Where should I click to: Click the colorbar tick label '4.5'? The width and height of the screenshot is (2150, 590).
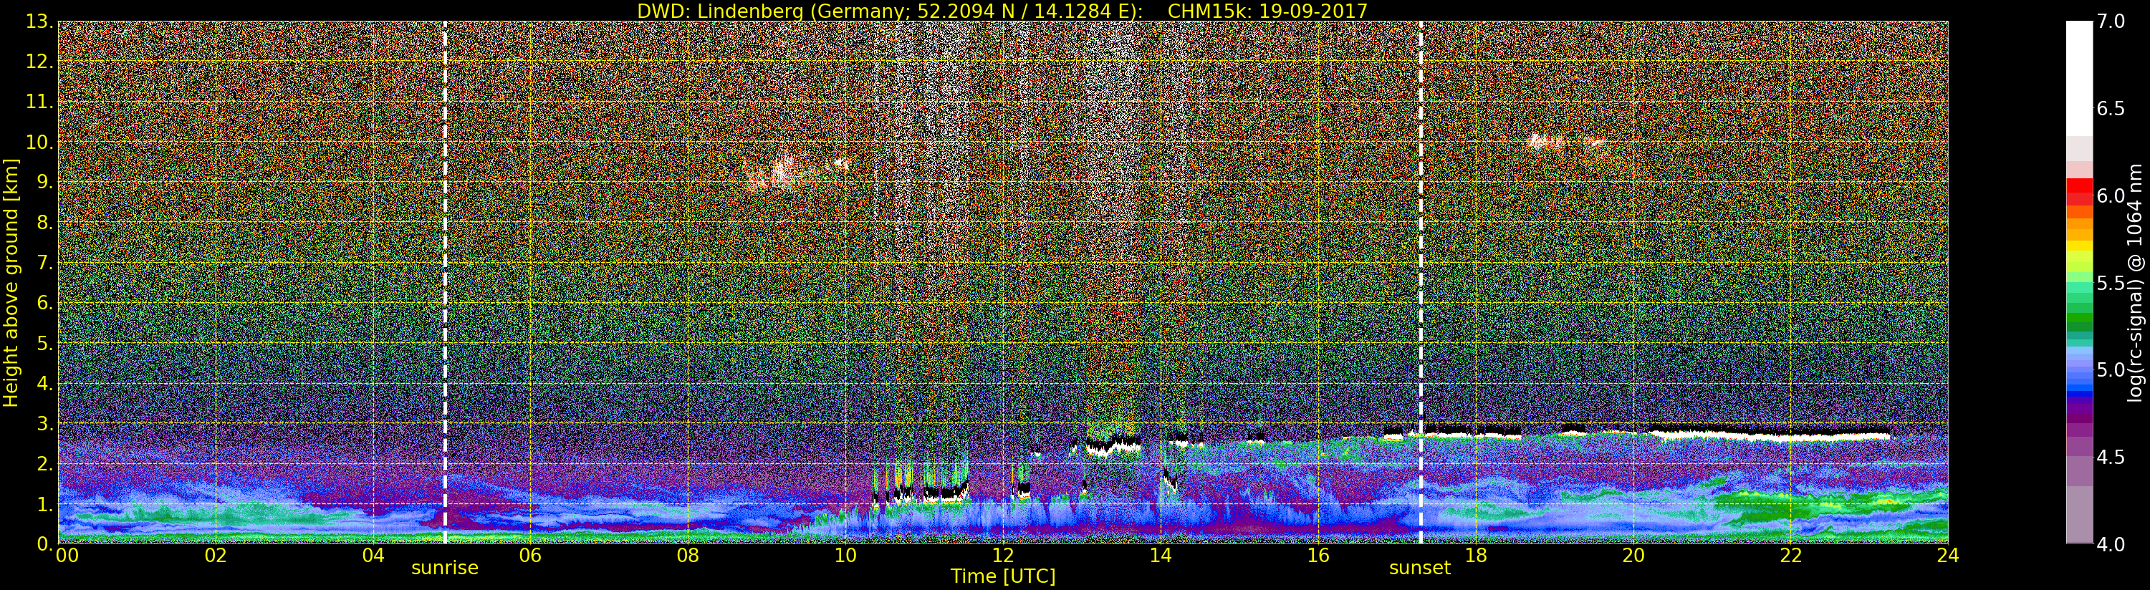[x=2111, y=458]
